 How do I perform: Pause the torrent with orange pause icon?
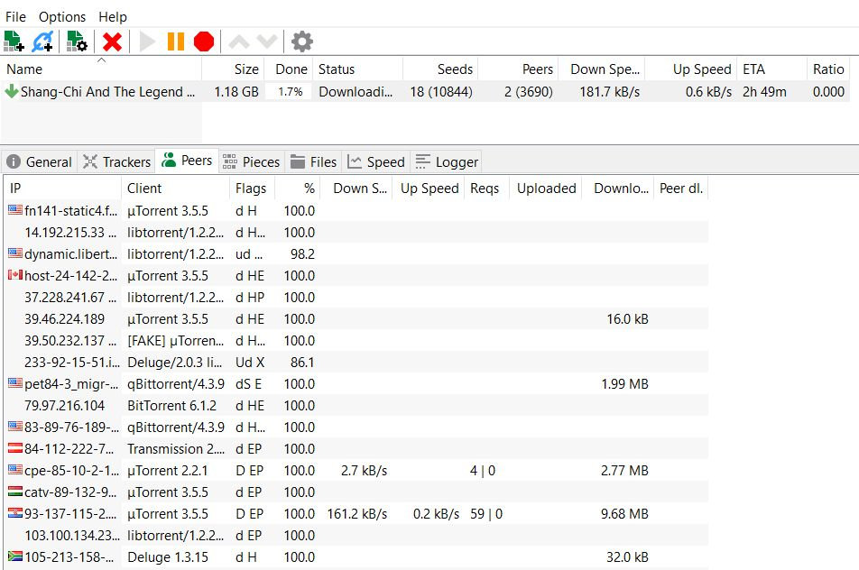(175, 41)
